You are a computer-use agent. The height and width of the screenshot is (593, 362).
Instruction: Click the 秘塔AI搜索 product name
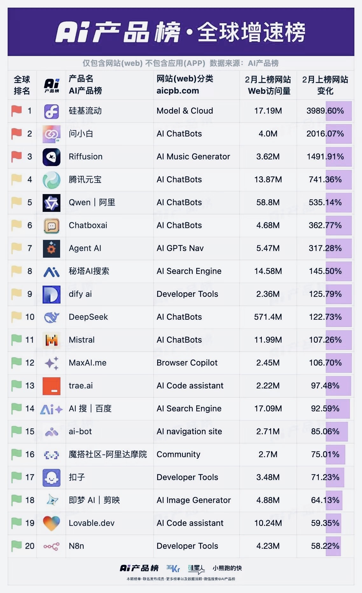coord(89,271)
